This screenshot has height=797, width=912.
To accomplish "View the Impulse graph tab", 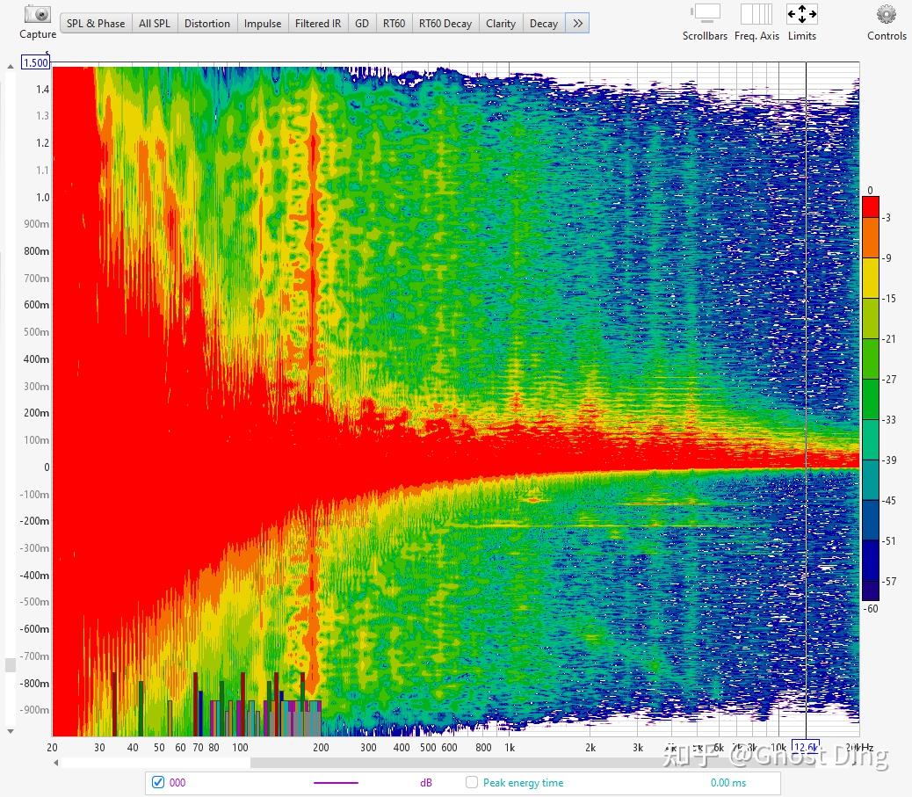I will 262,24.
